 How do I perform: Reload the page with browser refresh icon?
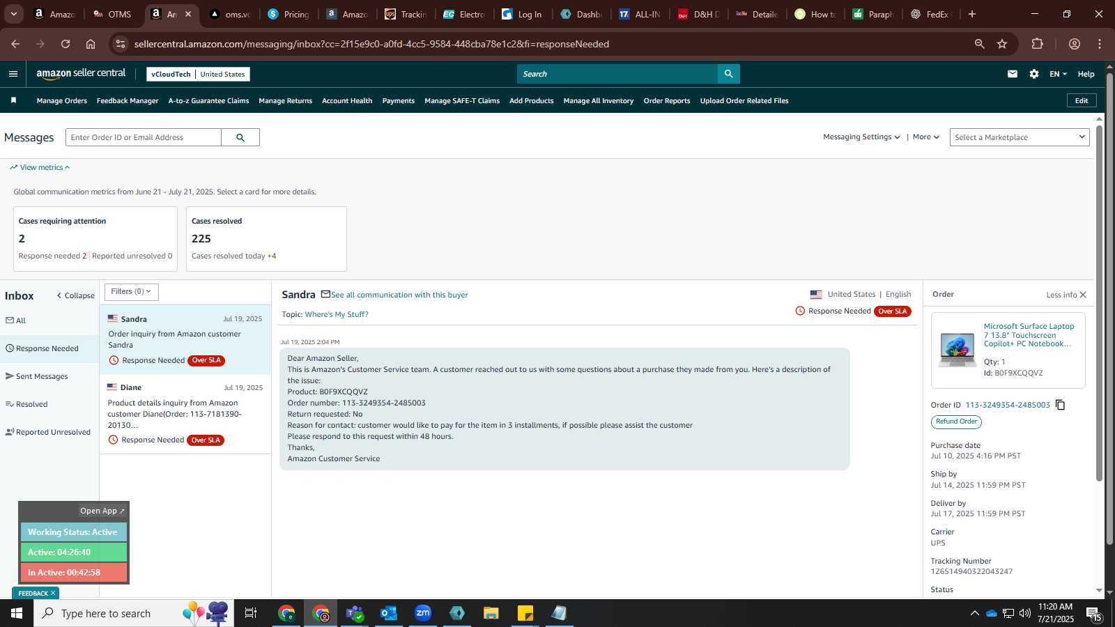coord(66,44)
